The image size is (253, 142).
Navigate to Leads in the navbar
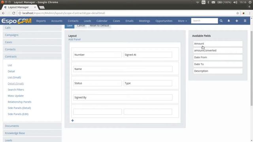(87, 21)
